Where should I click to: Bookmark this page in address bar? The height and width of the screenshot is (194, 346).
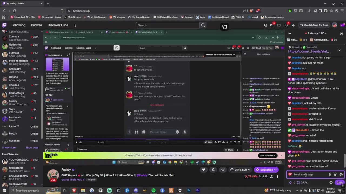62,11
